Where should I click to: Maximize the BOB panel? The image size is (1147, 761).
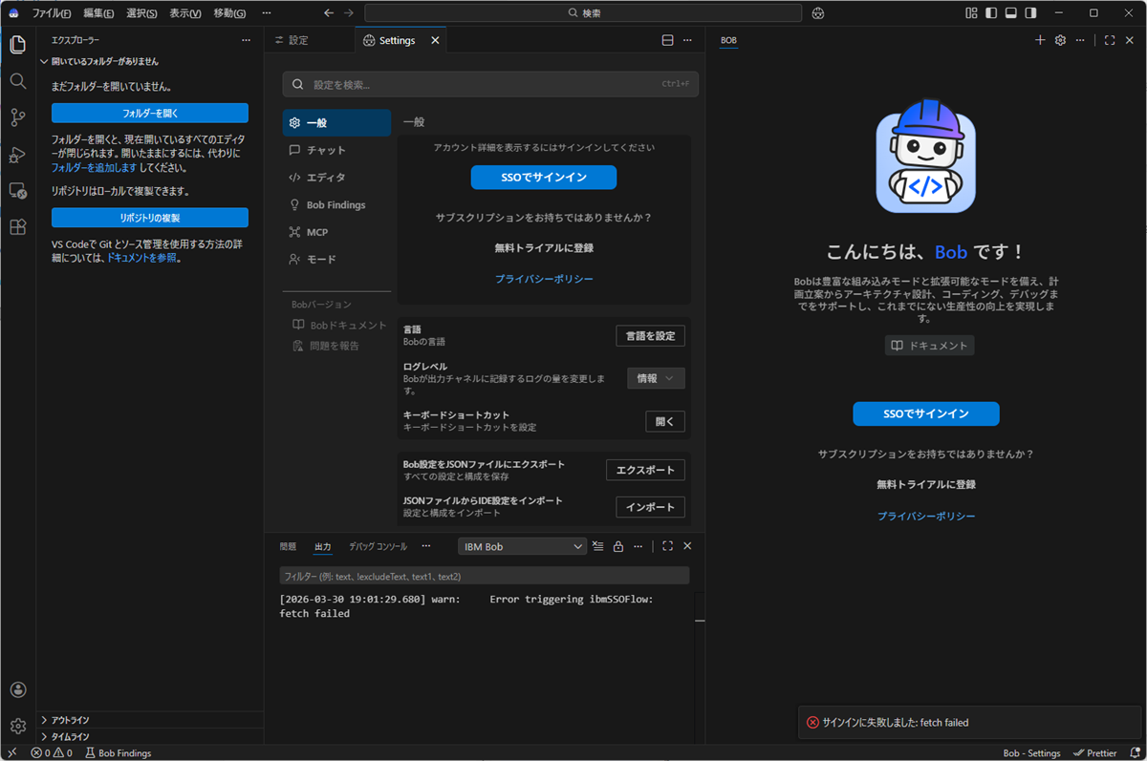(1110, 40)
